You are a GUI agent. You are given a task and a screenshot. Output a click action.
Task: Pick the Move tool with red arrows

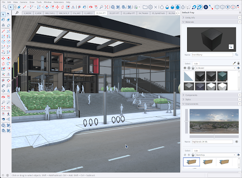pos(57,7)
